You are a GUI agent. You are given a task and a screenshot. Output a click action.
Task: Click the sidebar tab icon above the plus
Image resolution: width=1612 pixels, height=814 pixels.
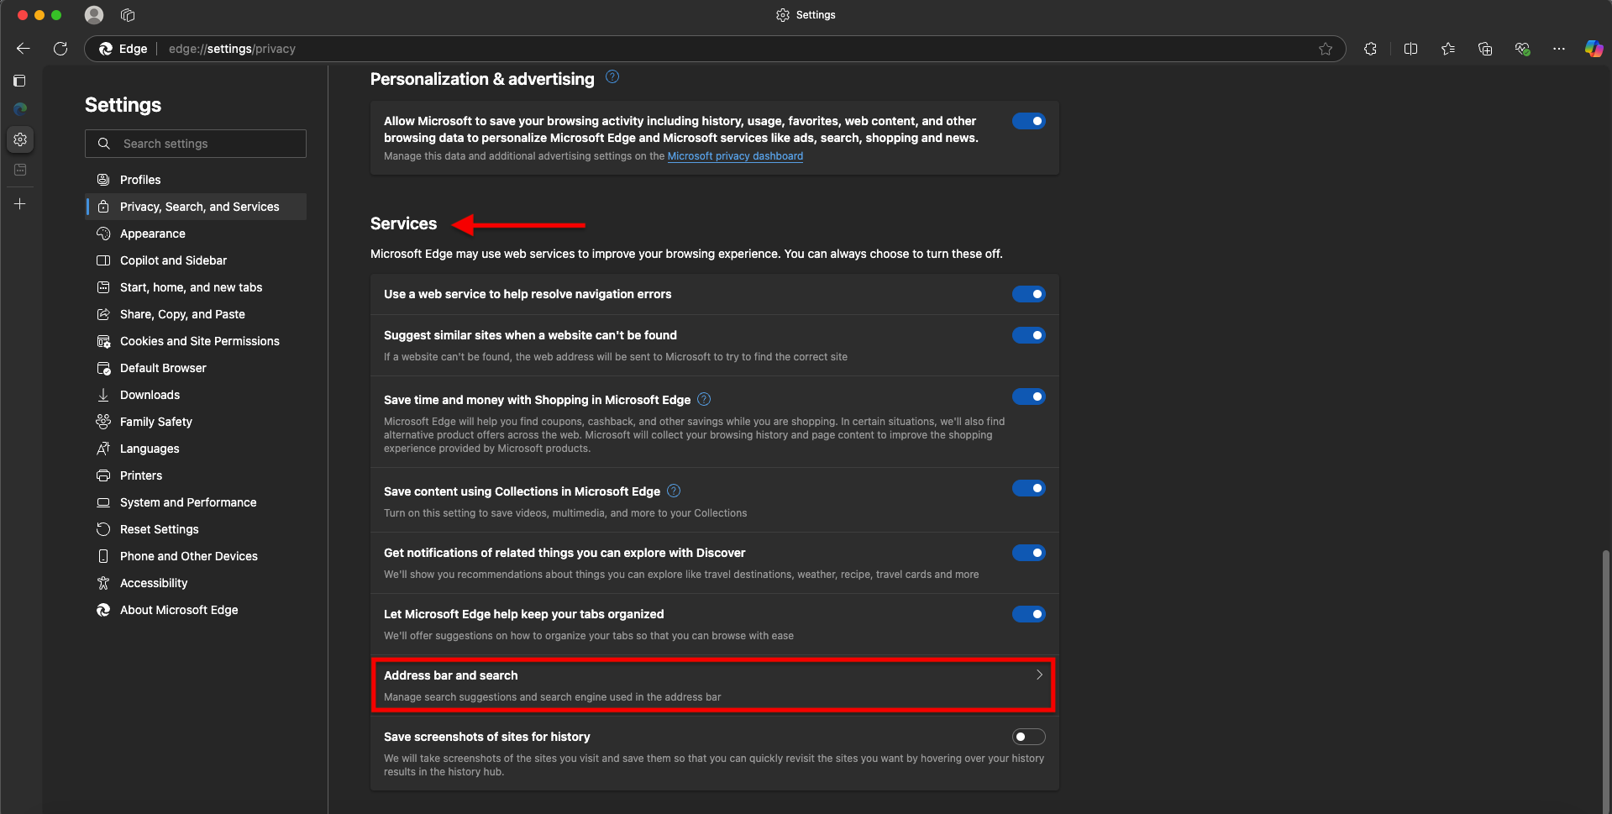pos(20,170)
